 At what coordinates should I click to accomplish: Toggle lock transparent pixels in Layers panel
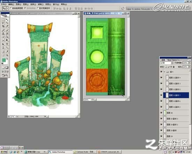pos(166,67)
